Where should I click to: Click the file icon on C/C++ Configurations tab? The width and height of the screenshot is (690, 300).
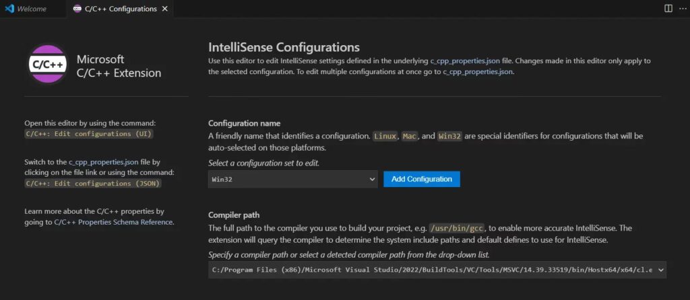pos(77,9)
